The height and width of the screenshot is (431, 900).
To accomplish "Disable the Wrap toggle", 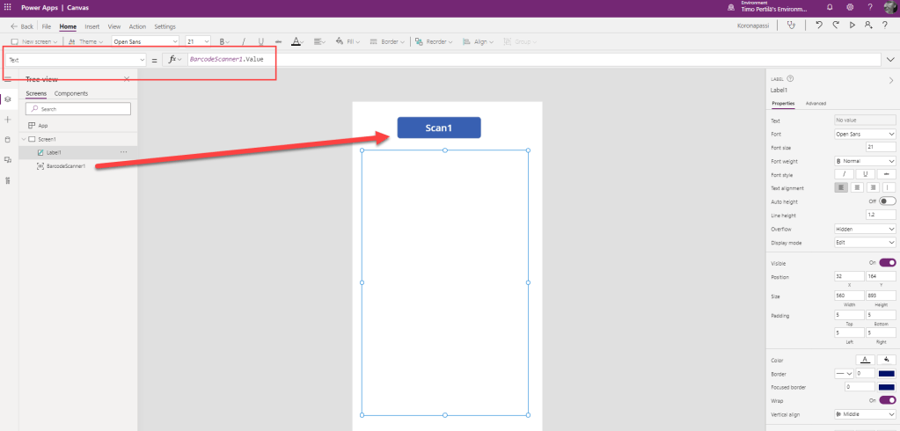I will tap(887, 399).
